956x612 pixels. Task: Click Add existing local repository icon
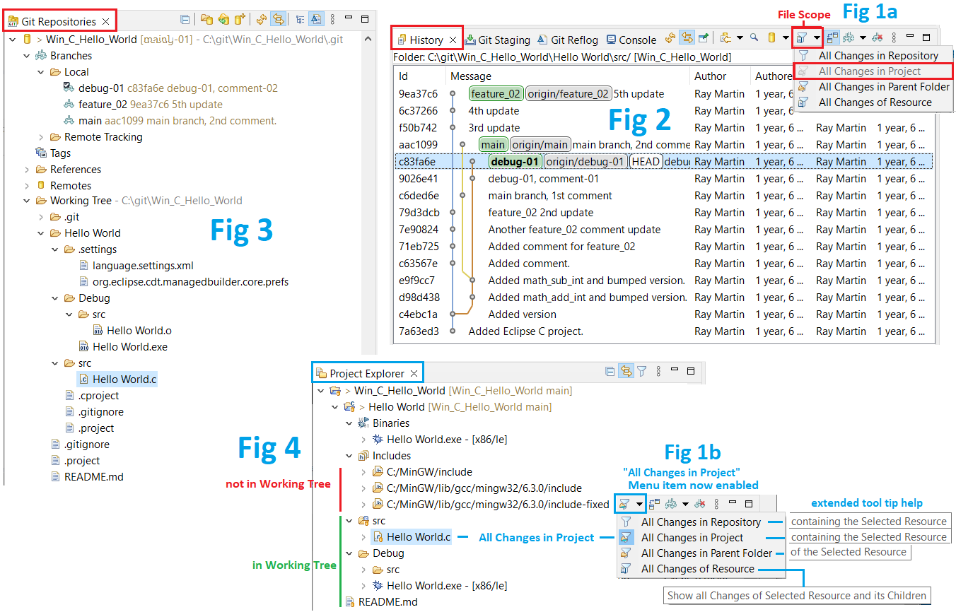206,19
